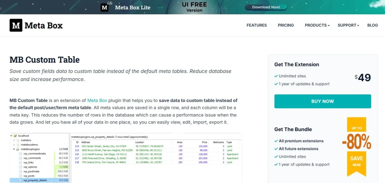Screen dimensions: 385x183
Task: Click the $49 price text
Action: [363, 78]
